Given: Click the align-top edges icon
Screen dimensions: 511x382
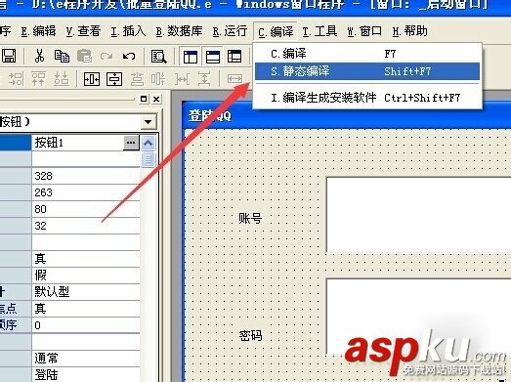Looking at the screenshot, I should (x=38, y=79).
